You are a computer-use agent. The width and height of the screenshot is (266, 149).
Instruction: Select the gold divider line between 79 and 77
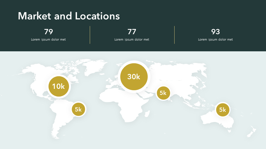tap(90, 35)
